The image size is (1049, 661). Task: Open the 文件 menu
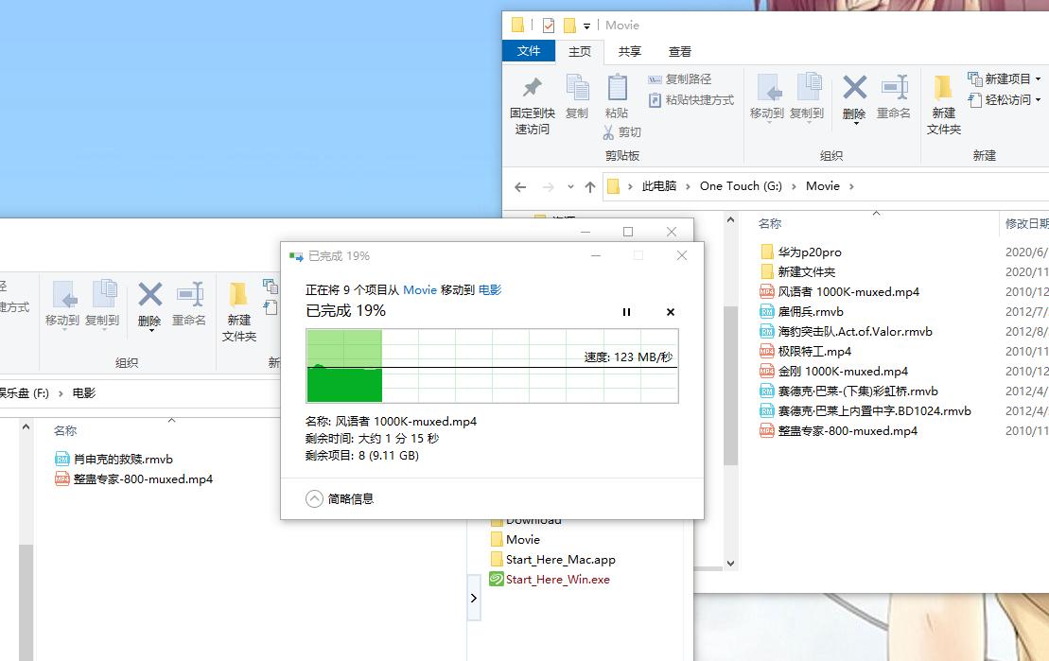(529, 52)
